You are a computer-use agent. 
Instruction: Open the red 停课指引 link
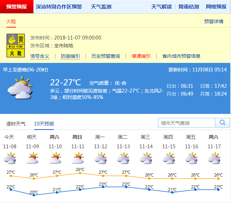coord(141,56)
